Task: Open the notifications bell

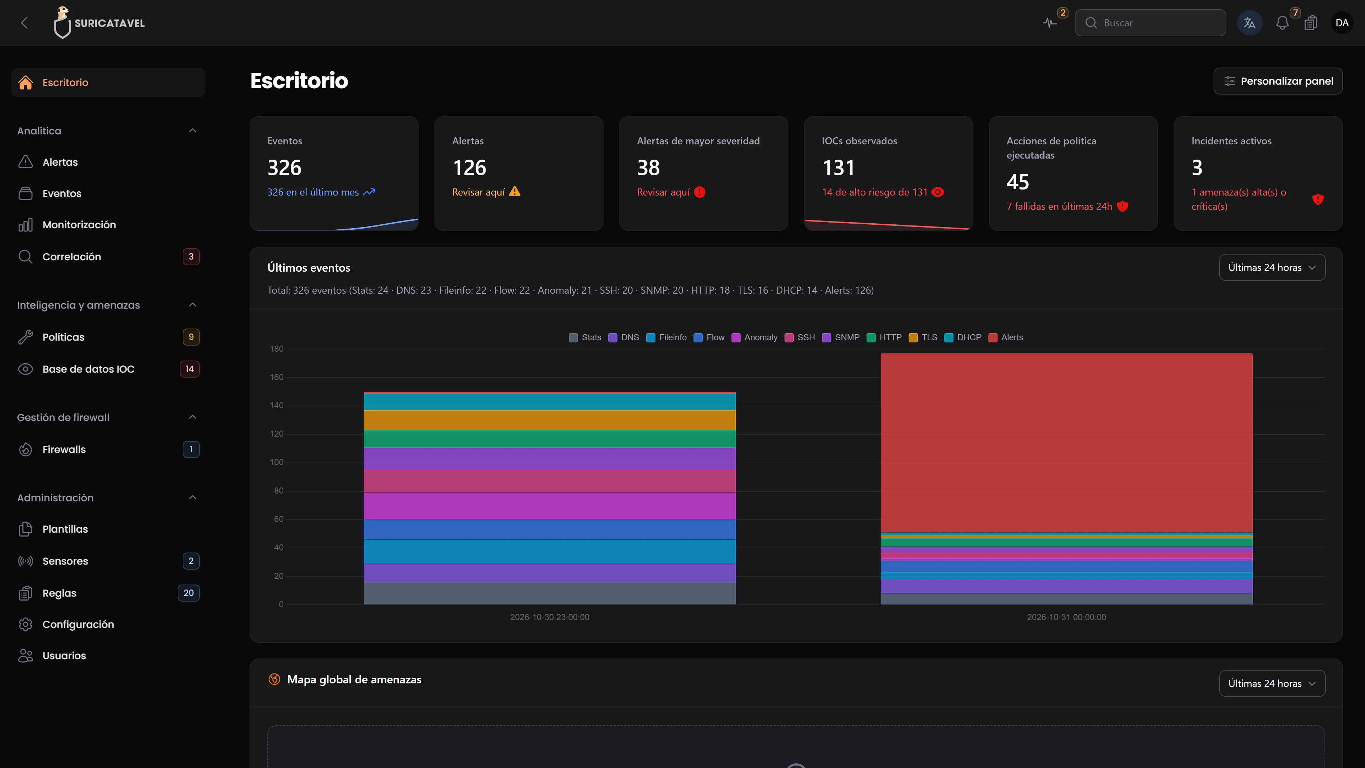Action: pyautogui.click(x=1282, y=23)
